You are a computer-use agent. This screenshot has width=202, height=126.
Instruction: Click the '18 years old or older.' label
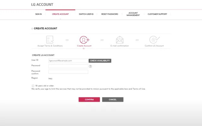click(45, 86)
